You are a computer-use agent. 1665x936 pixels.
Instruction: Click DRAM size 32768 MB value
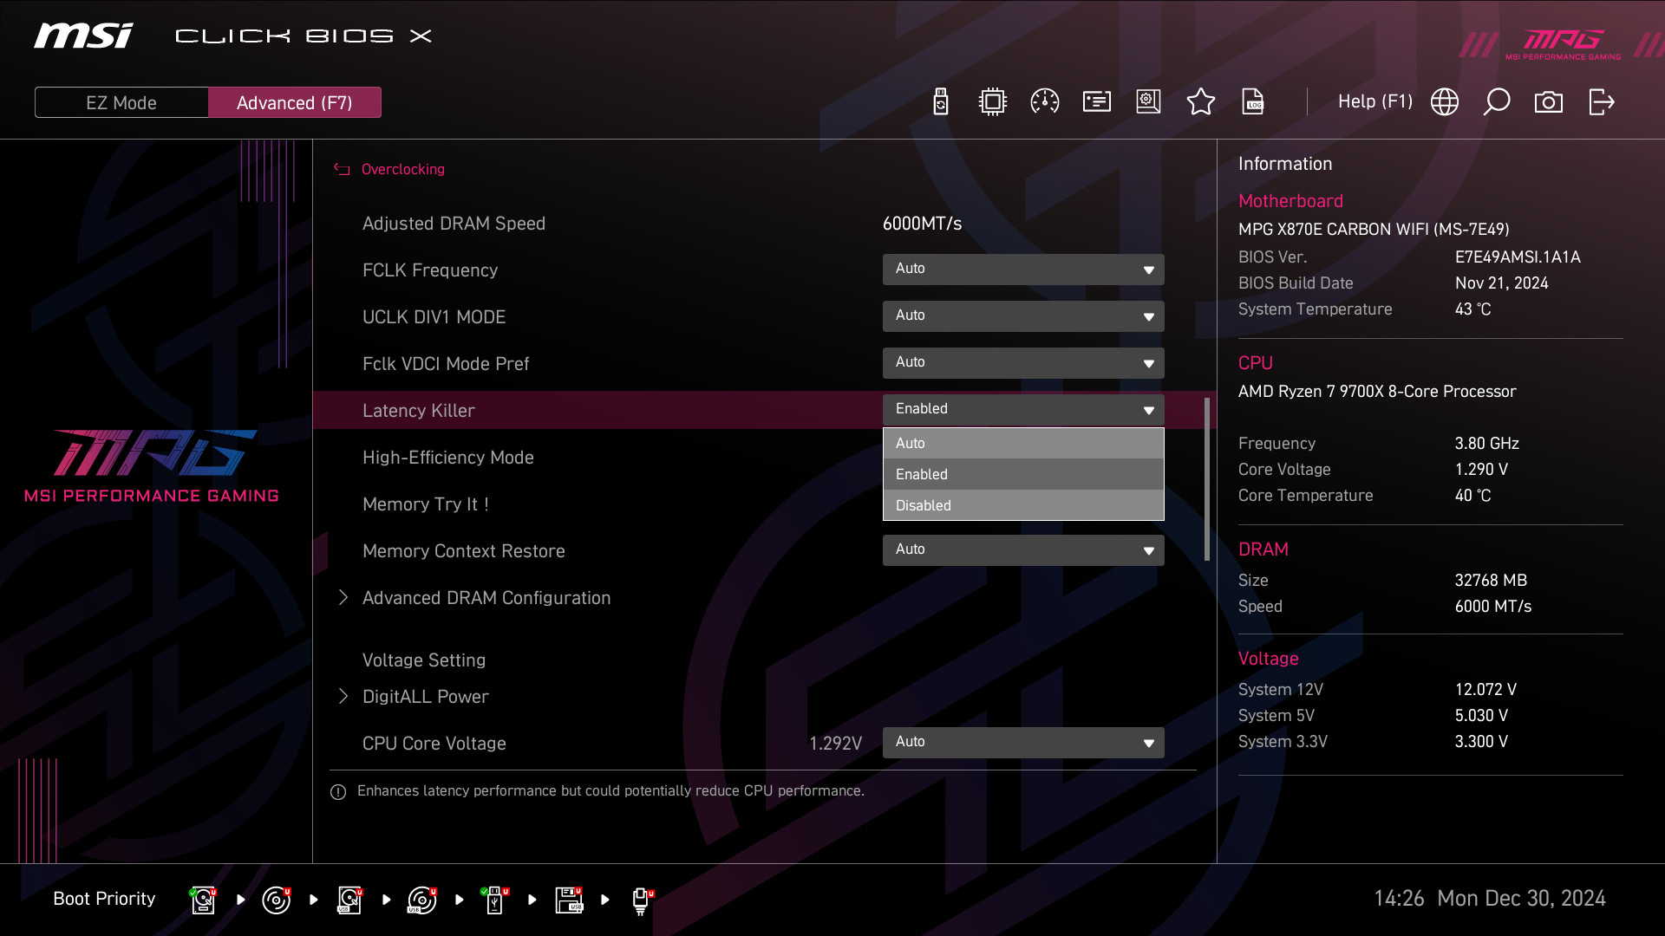[1491, 581]
